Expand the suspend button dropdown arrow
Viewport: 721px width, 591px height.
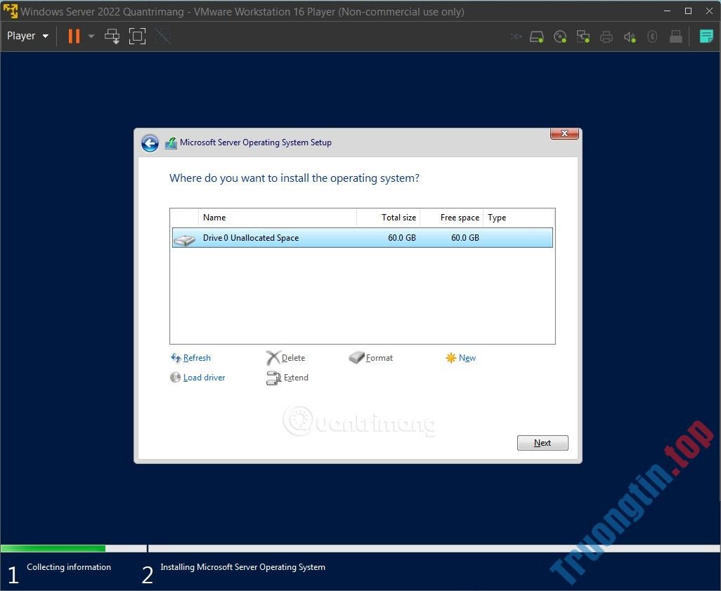[91, 36]
